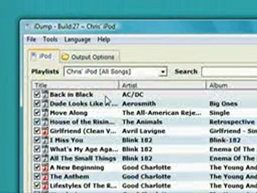
Task: Click the red file icon beside Lifestyles Of The R...
Action: click(x=45, y=185)
